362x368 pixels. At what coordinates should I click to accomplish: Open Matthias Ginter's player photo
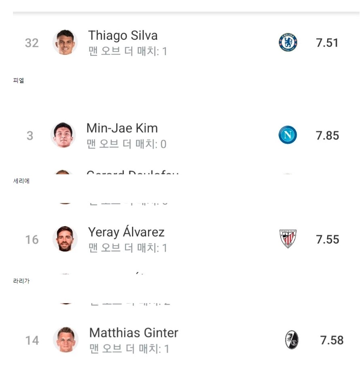pos(66,340)
